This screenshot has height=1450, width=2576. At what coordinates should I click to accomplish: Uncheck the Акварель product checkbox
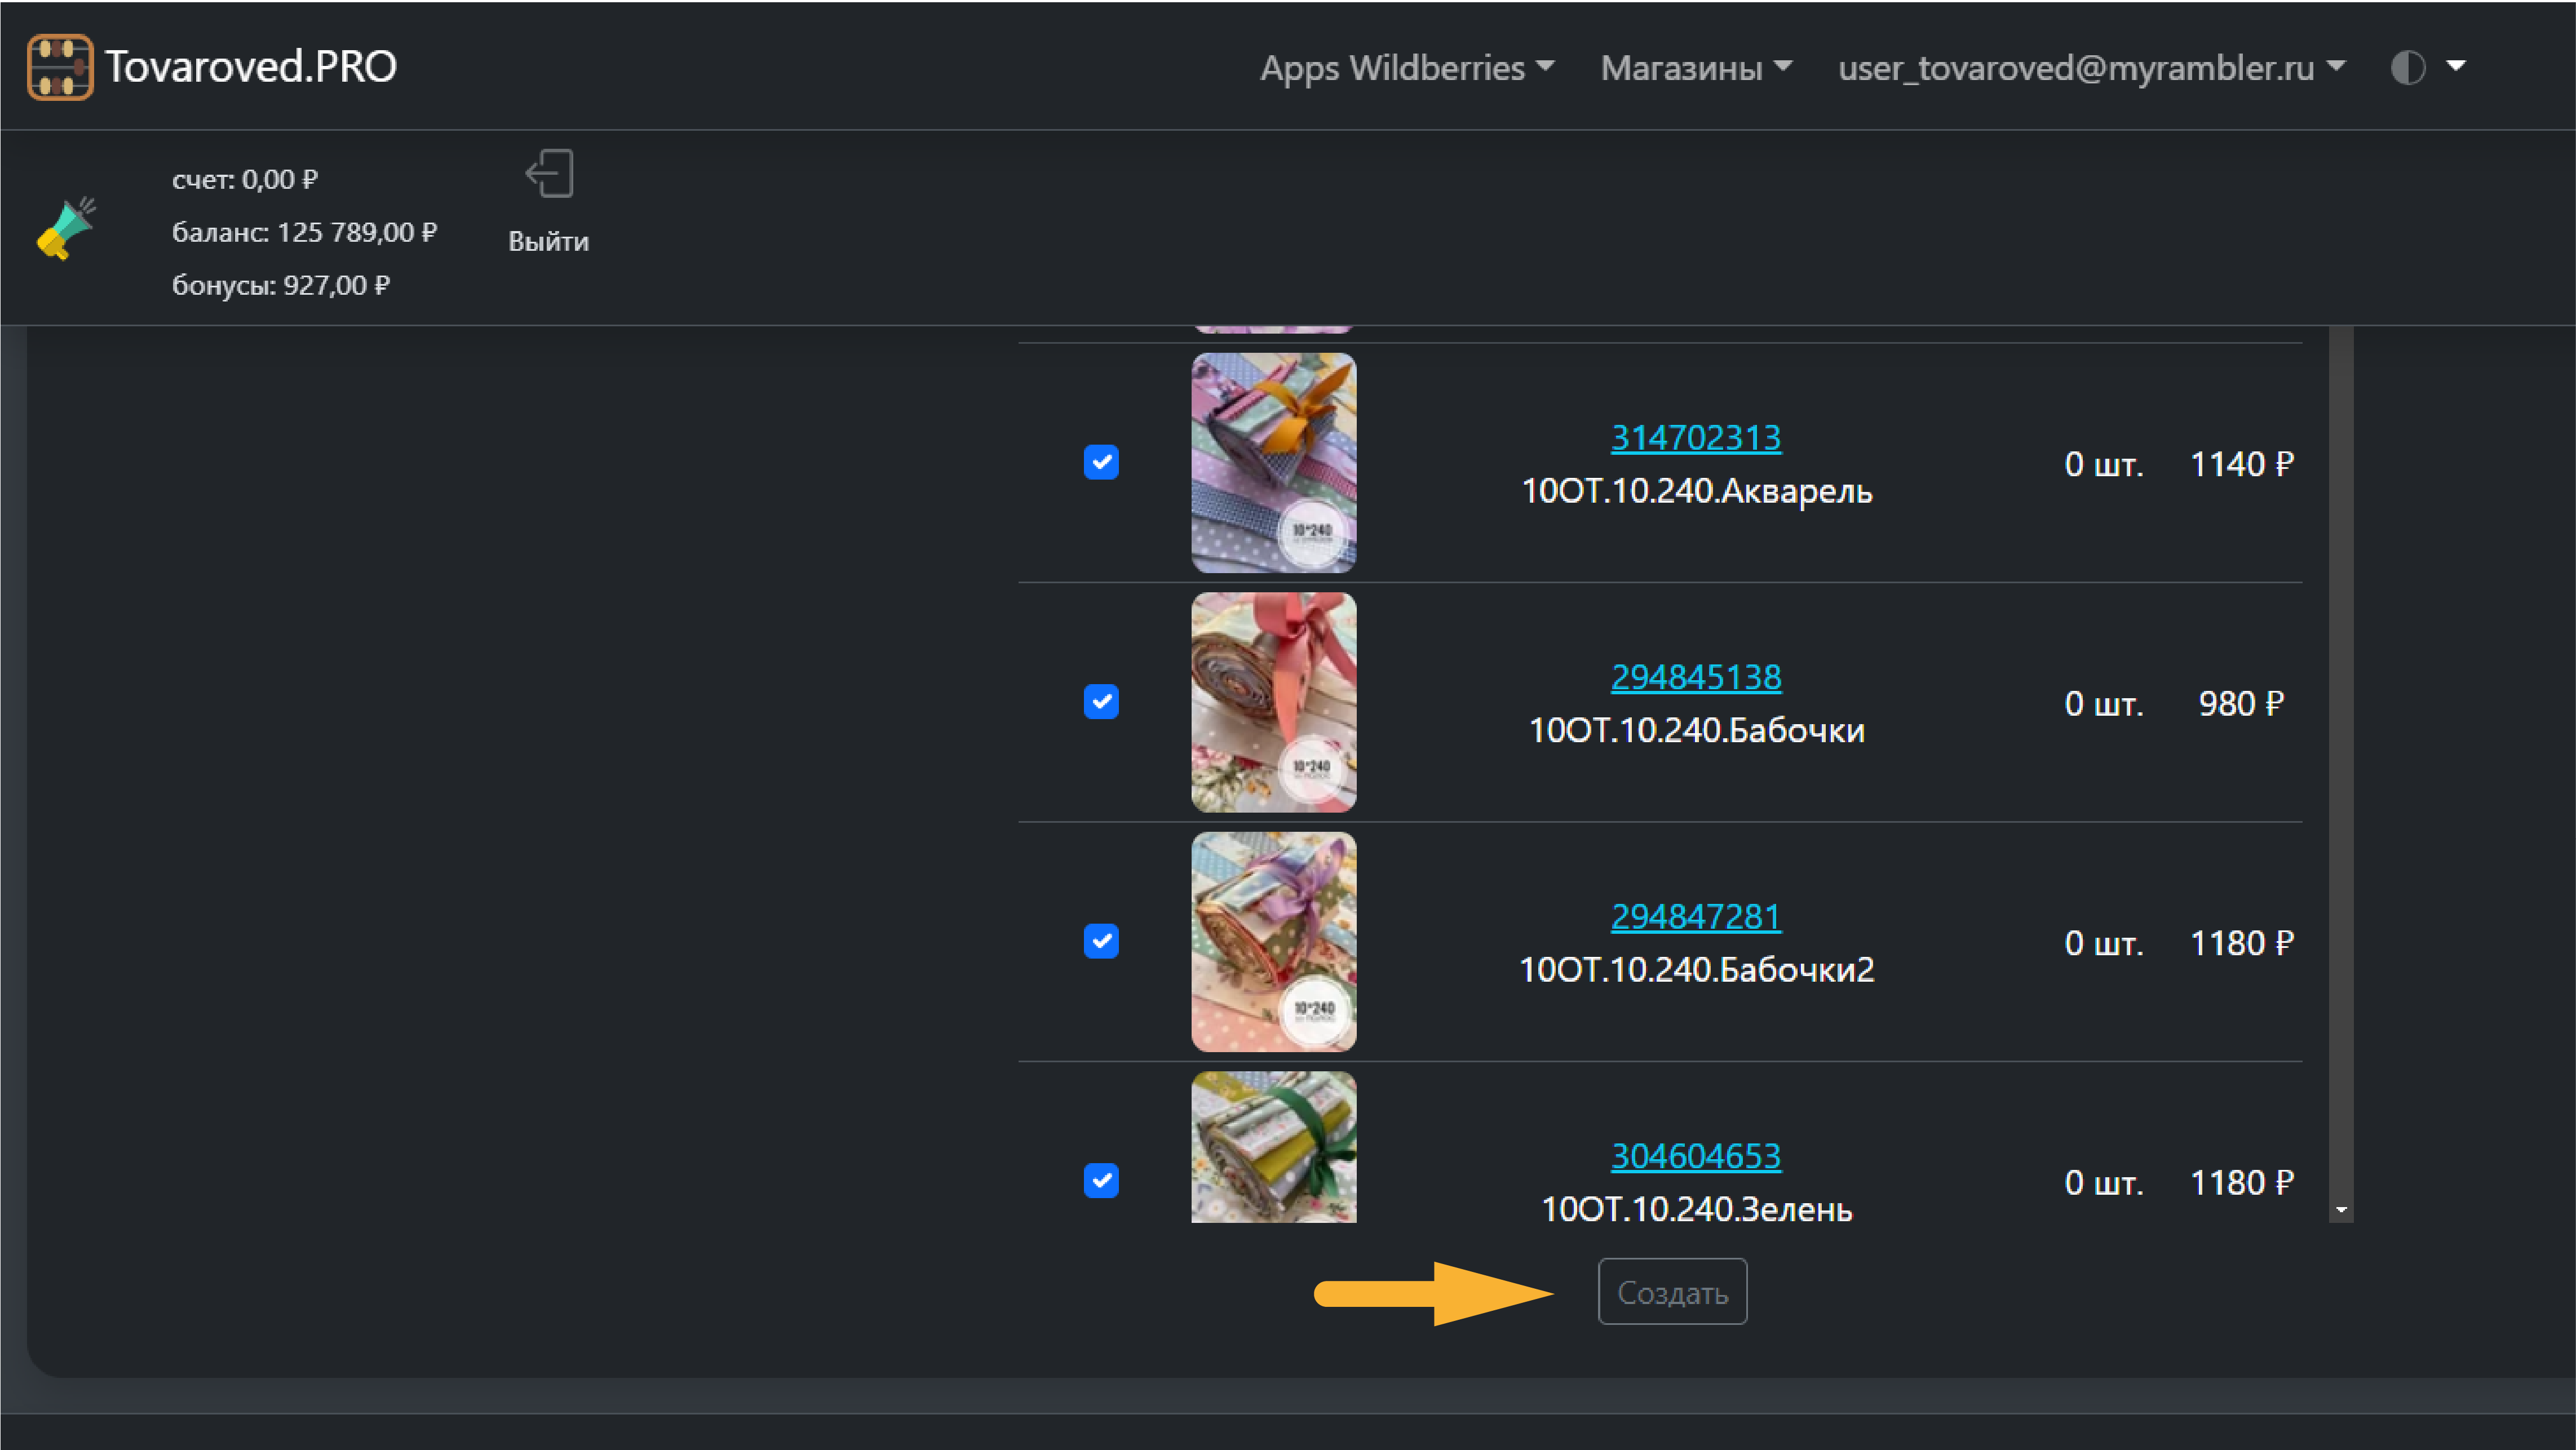click(1101, 462)
